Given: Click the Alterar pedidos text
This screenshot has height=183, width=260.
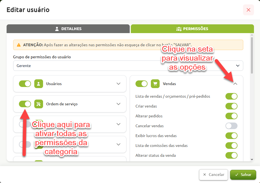Looking at the screenshot, I should pyautogui.click(x=149, y=116).
